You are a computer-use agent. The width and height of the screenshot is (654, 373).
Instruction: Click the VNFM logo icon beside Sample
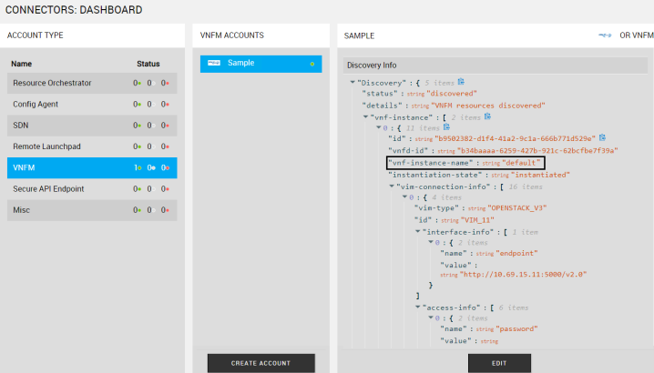click(214, 64)
